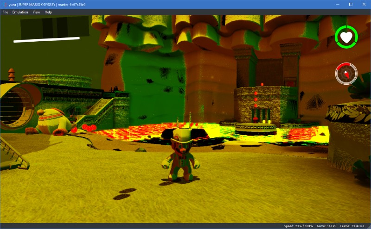The width and height of the screenshot is (371, 229).
Task: Open the Emulation menu
Action: [20, 12]
